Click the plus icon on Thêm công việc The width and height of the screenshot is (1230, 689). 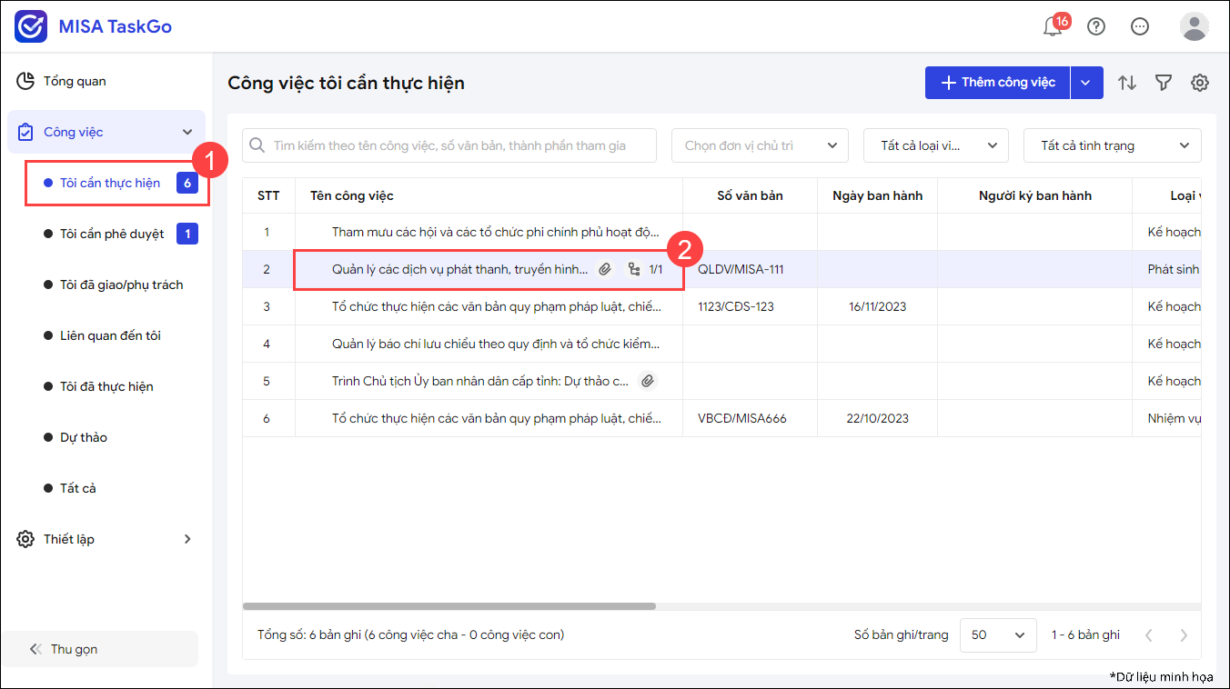948,83
